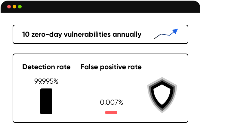This screenshot has height=133, width=234.
Task: Maximize the window using the green dot
Action: tap(20, 6)
